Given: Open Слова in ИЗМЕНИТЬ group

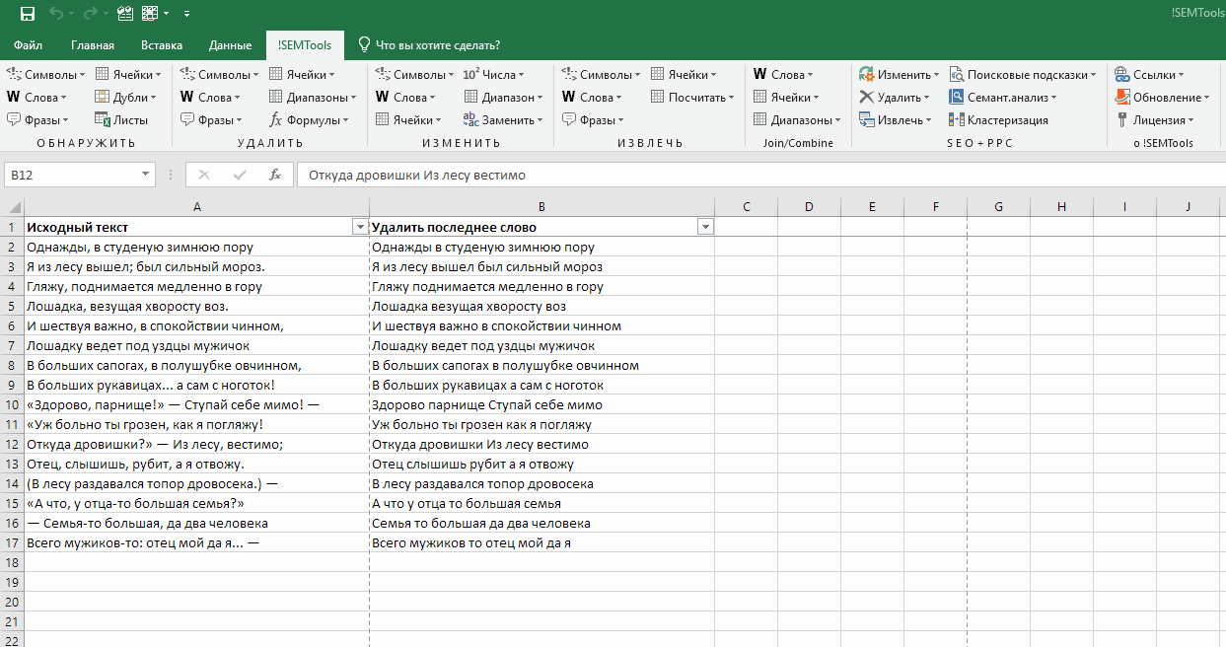Looking at the screenshot, I should pyautogui.click(x=405, y=97).
